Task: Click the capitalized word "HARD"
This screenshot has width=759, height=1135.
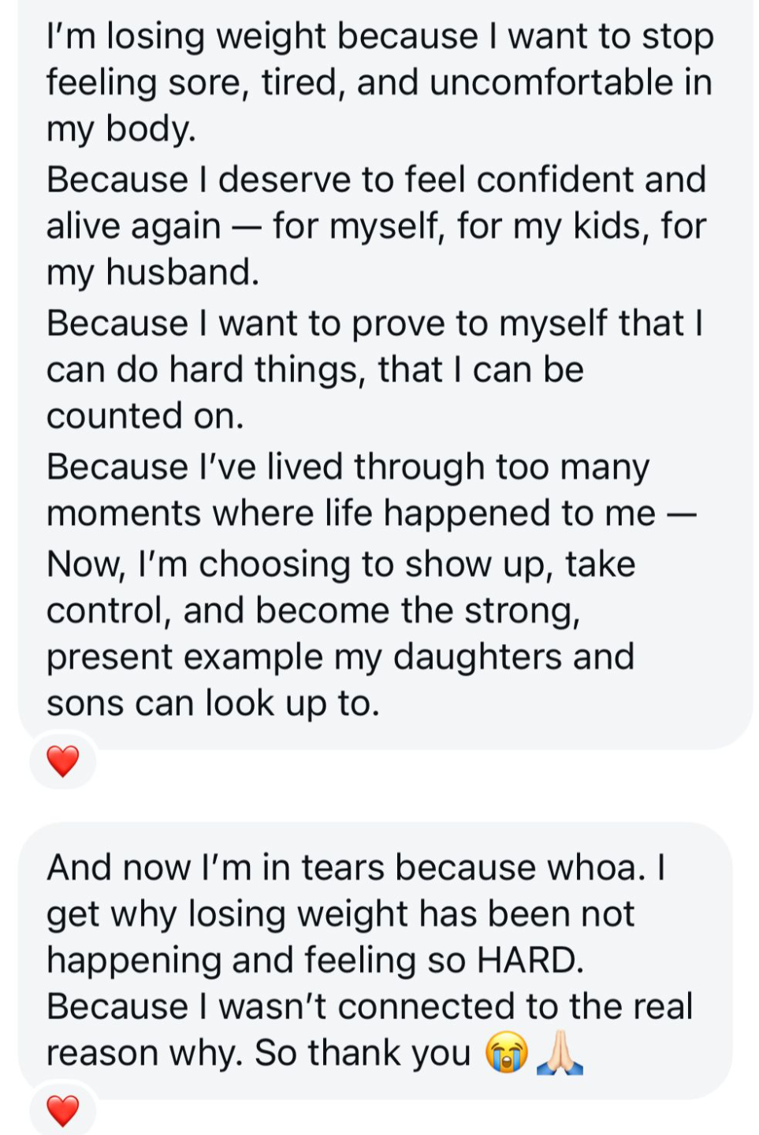Action: click(528, 961)
